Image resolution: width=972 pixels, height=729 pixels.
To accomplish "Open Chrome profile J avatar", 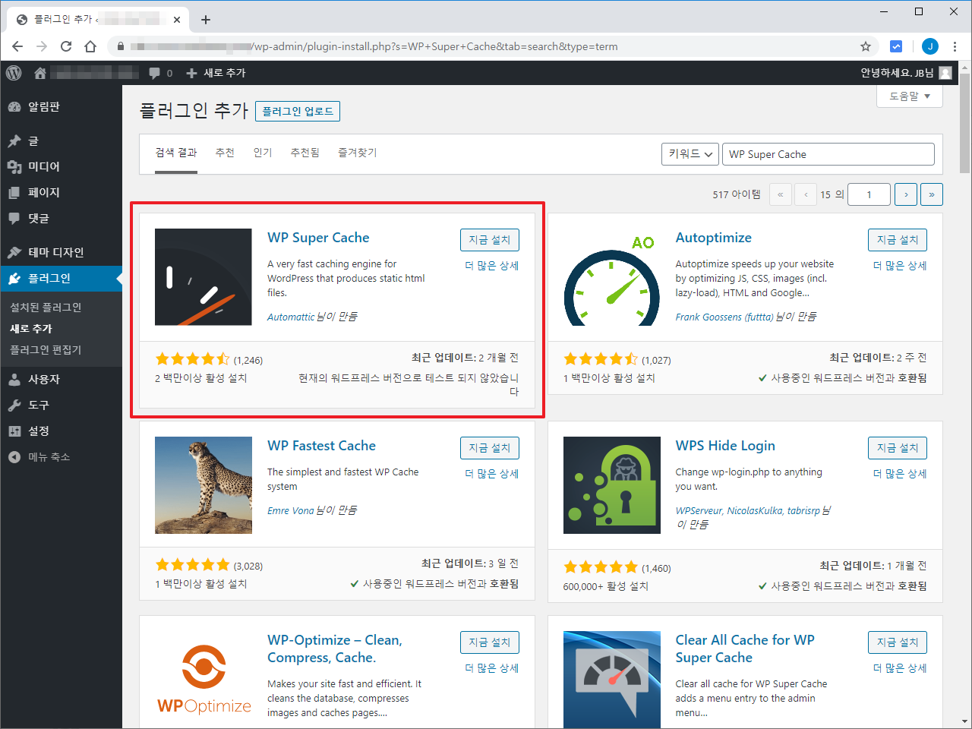I will [x=930, y=46].
